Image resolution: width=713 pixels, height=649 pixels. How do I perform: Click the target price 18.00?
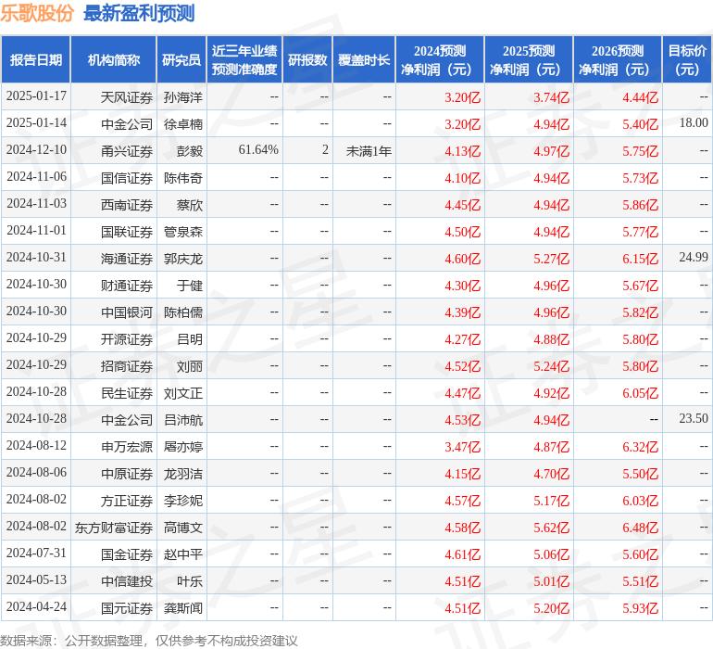tap(694, 122)
